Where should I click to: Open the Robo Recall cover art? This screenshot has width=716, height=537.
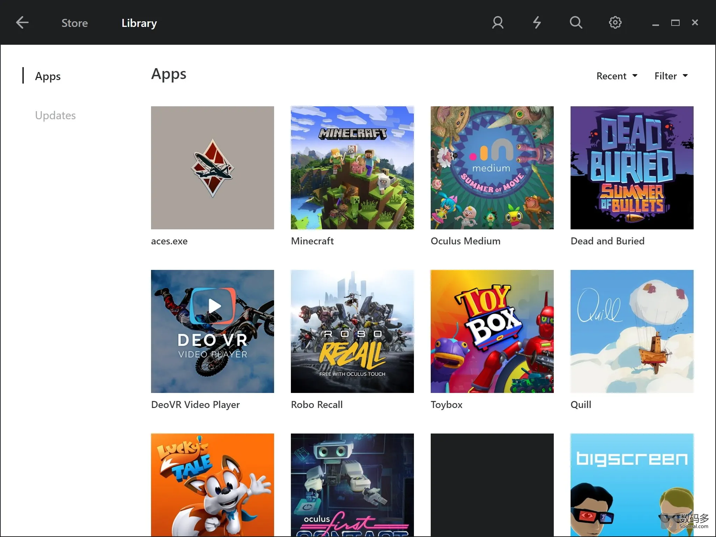352,331
